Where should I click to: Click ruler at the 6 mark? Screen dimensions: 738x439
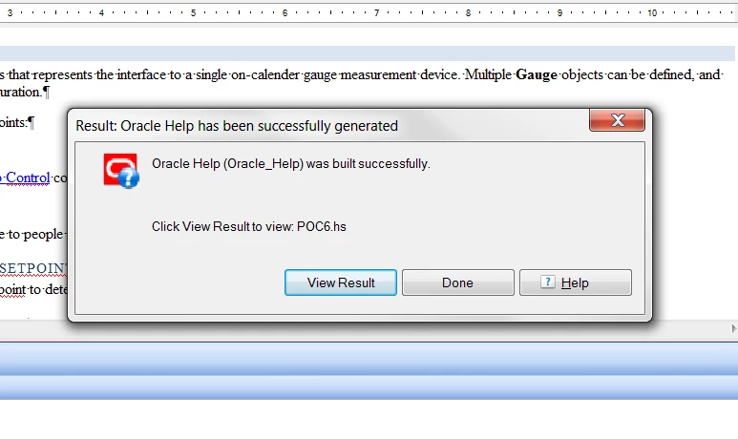(285, 13)
